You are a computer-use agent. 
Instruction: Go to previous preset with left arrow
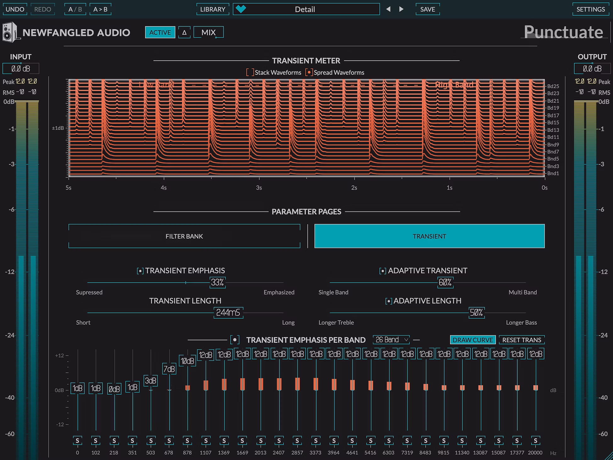coord(388,9)
